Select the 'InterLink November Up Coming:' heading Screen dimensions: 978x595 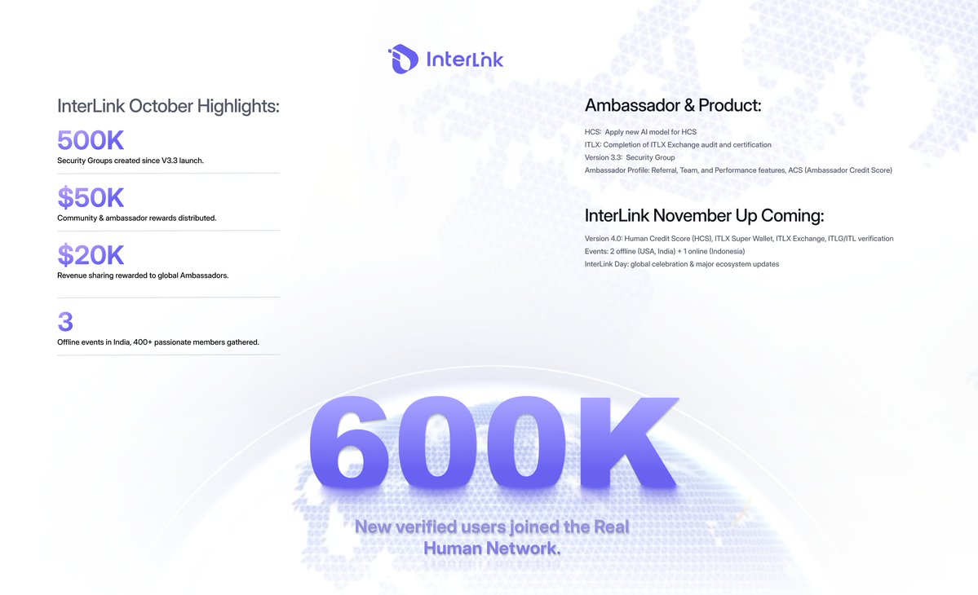point(704,215)
